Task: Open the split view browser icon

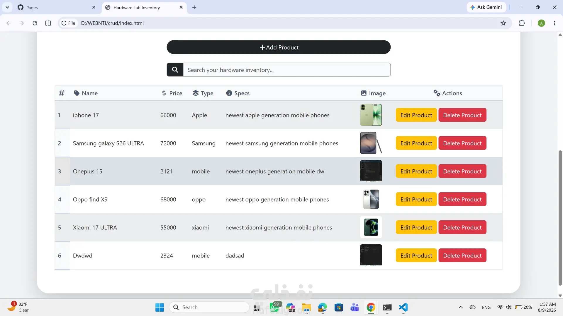Action: point(48,23)
